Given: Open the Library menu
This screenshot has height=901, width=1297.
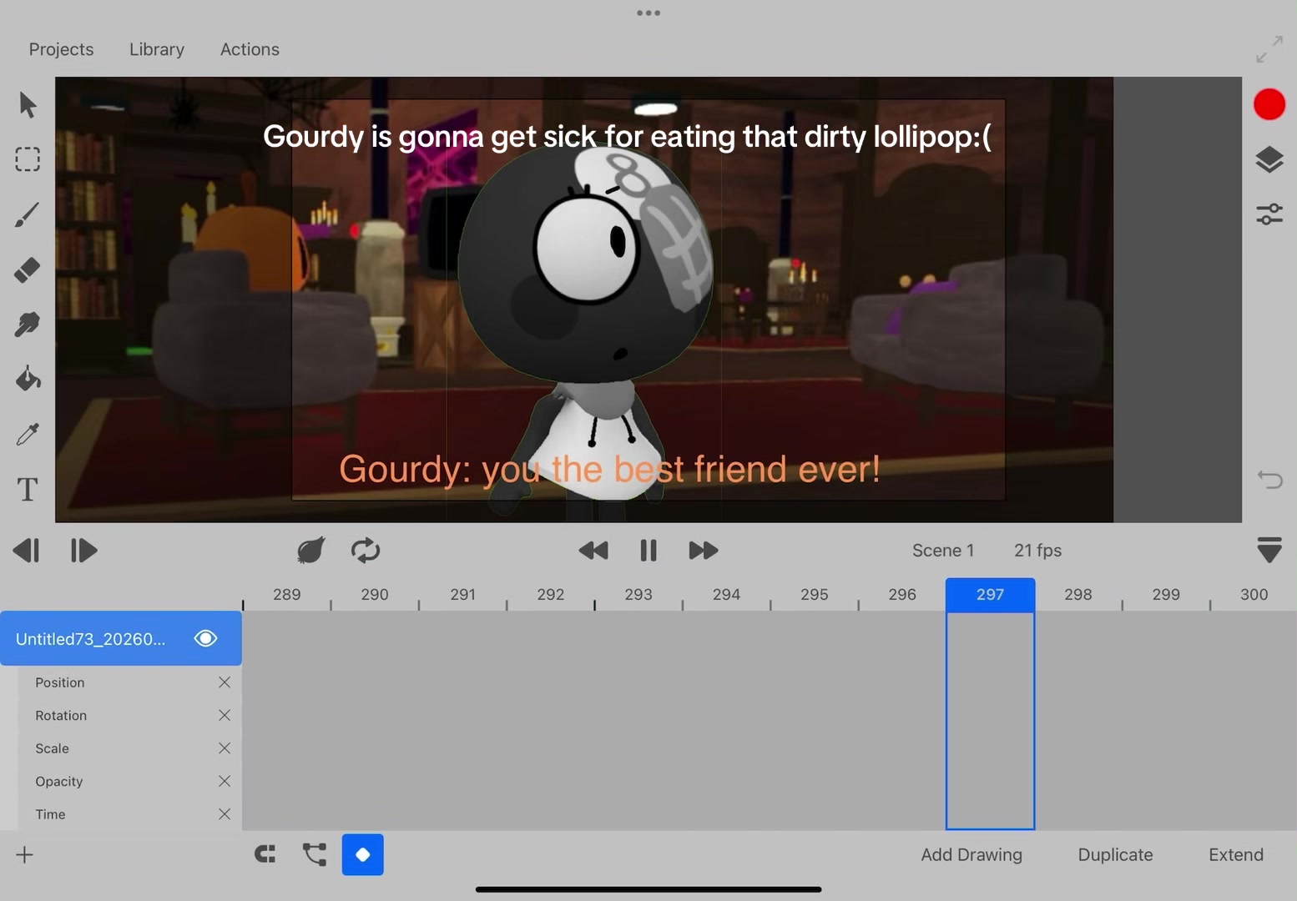Looking at the screenshot, I should pos(157,49).
